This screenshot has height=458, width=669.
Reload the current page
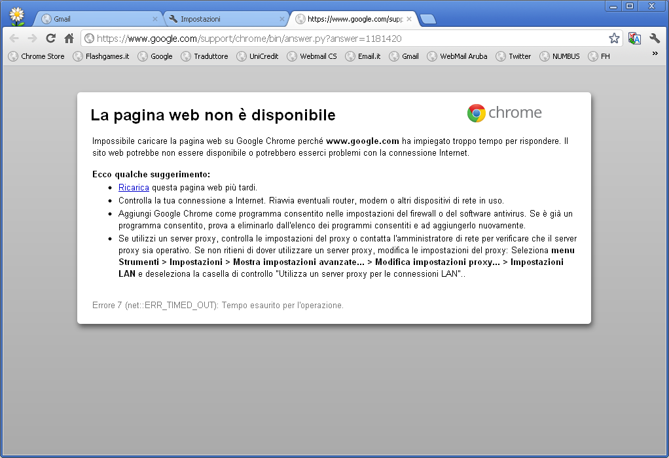click(51, 39)
